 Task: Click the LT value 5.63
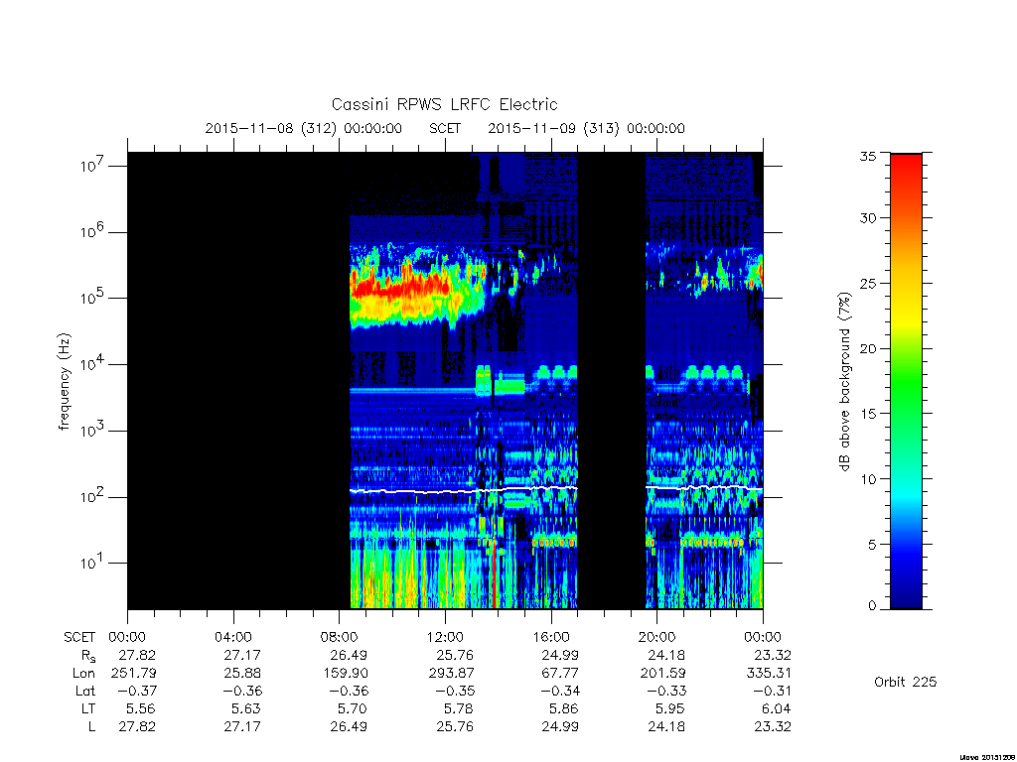246,708
